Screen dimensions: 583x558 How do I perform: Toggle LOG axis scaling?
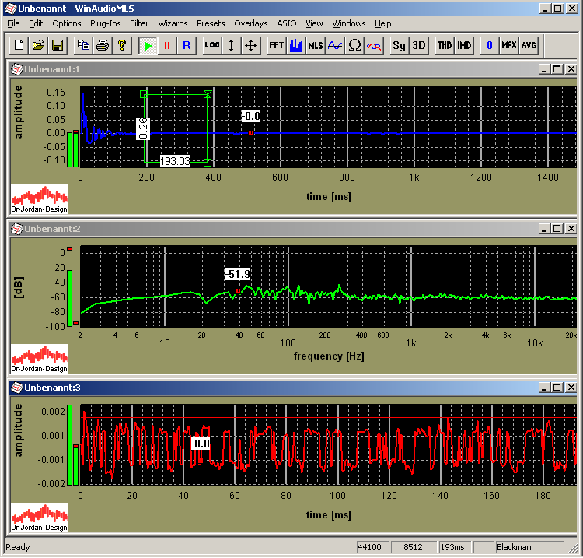211,45
